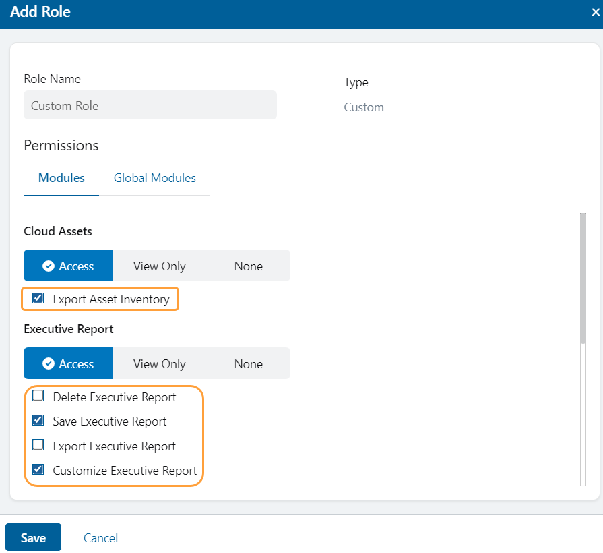603x553 pixels.
Task: Uncheck Export Asset Inventory checkbox
Action: pyautogui.click(x=38, y=298)
